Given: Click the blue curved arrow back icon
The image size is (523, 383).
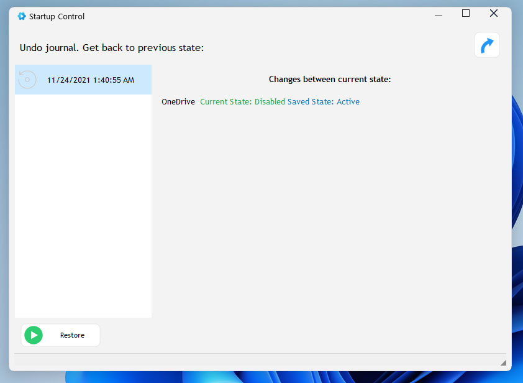Looking at the screenshot, I should click(487, 45).
